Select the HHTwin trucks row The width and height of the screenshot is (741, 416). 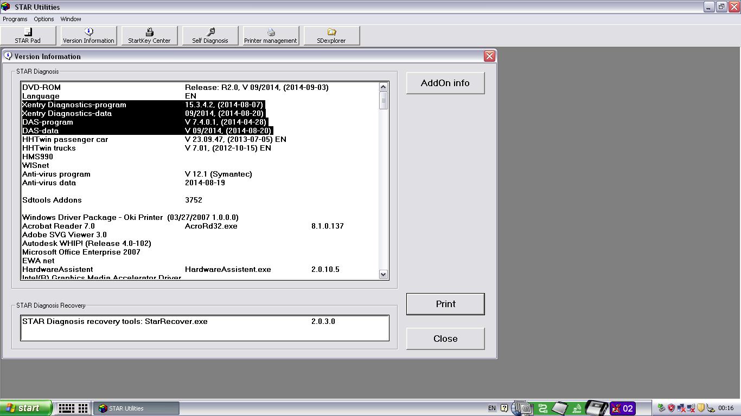[x=200, y=148]
